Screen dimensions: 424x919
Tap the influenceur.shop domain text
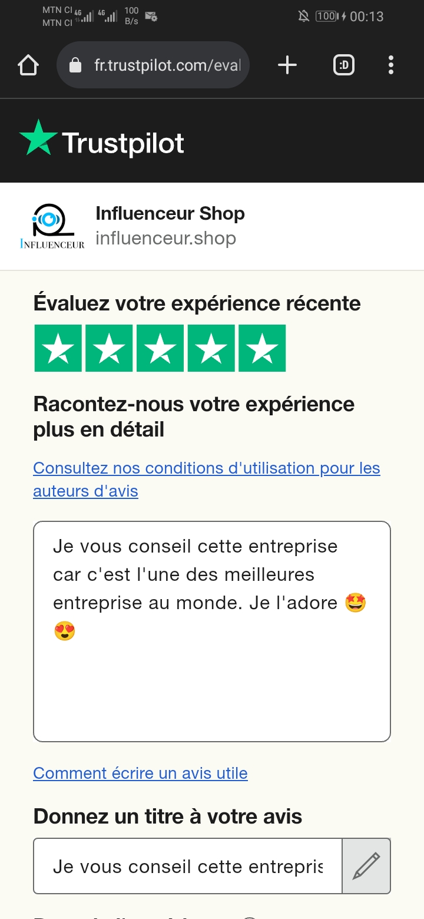point(165,239)
